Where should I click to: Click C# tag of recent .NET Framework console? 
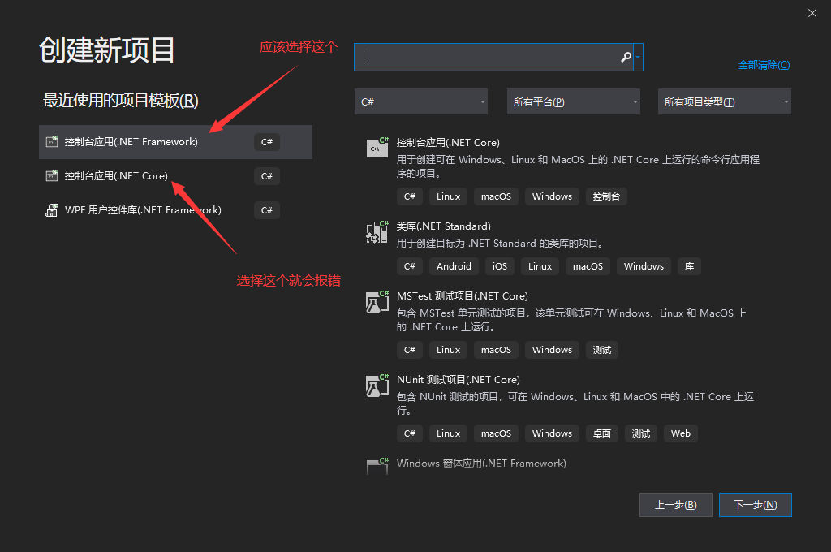click(266, 142)
